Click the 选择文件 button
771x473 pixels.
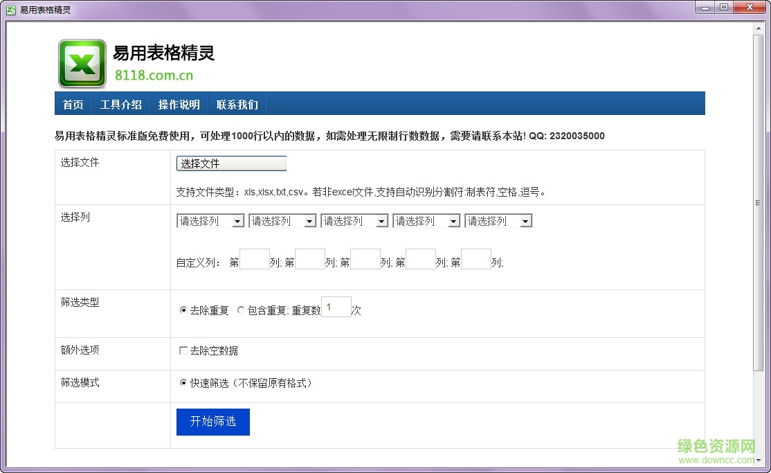tap(230, 163)
